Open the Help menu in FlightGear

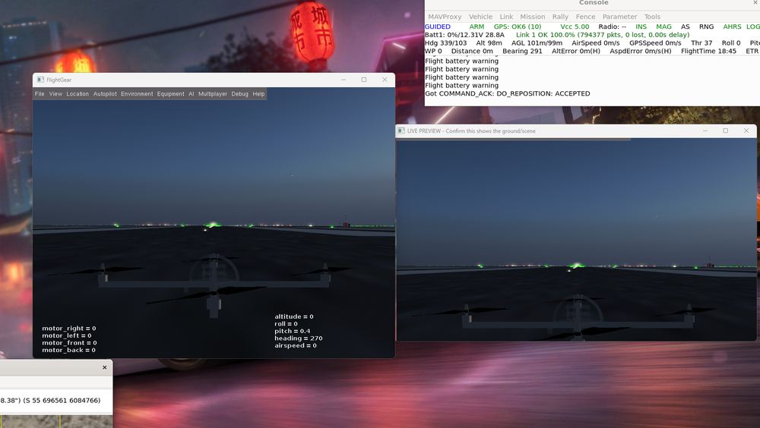[258, 94]
